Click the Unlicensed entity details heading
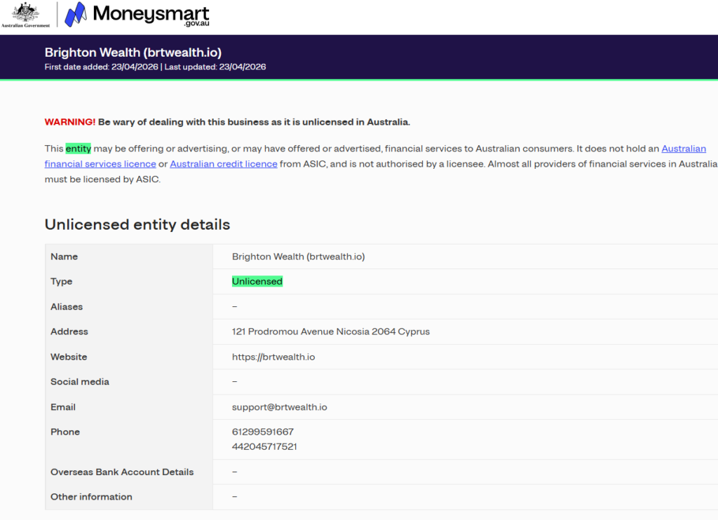 (x=137, y=225)
